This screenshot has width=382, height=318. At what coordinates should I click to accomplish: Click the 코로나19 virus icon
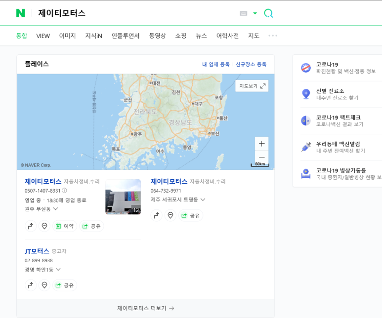pyautogui.click(x=306, y=68)
